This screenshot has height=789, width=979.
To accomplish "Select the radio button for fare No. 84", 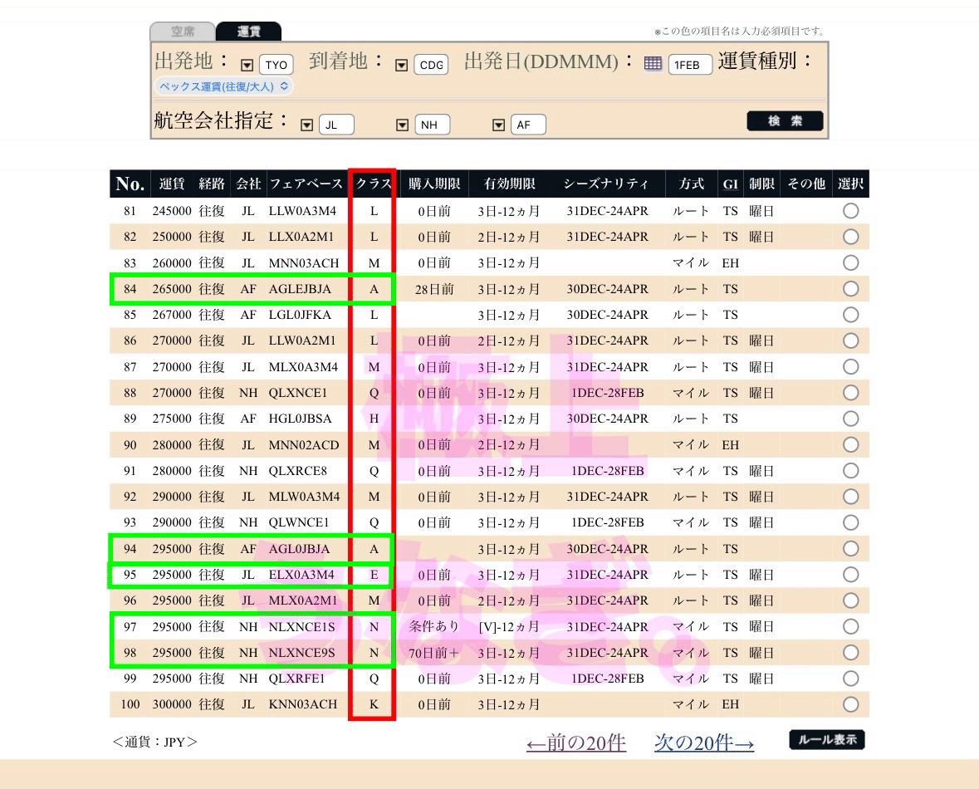I will pyautogui.click(x=850, y=288).
